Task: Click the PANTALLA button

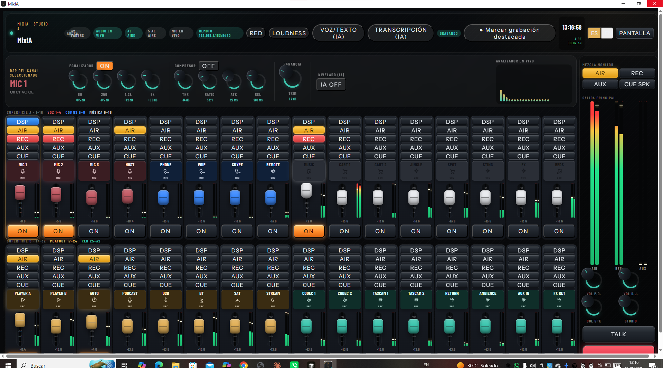Action: click(635, 33)
